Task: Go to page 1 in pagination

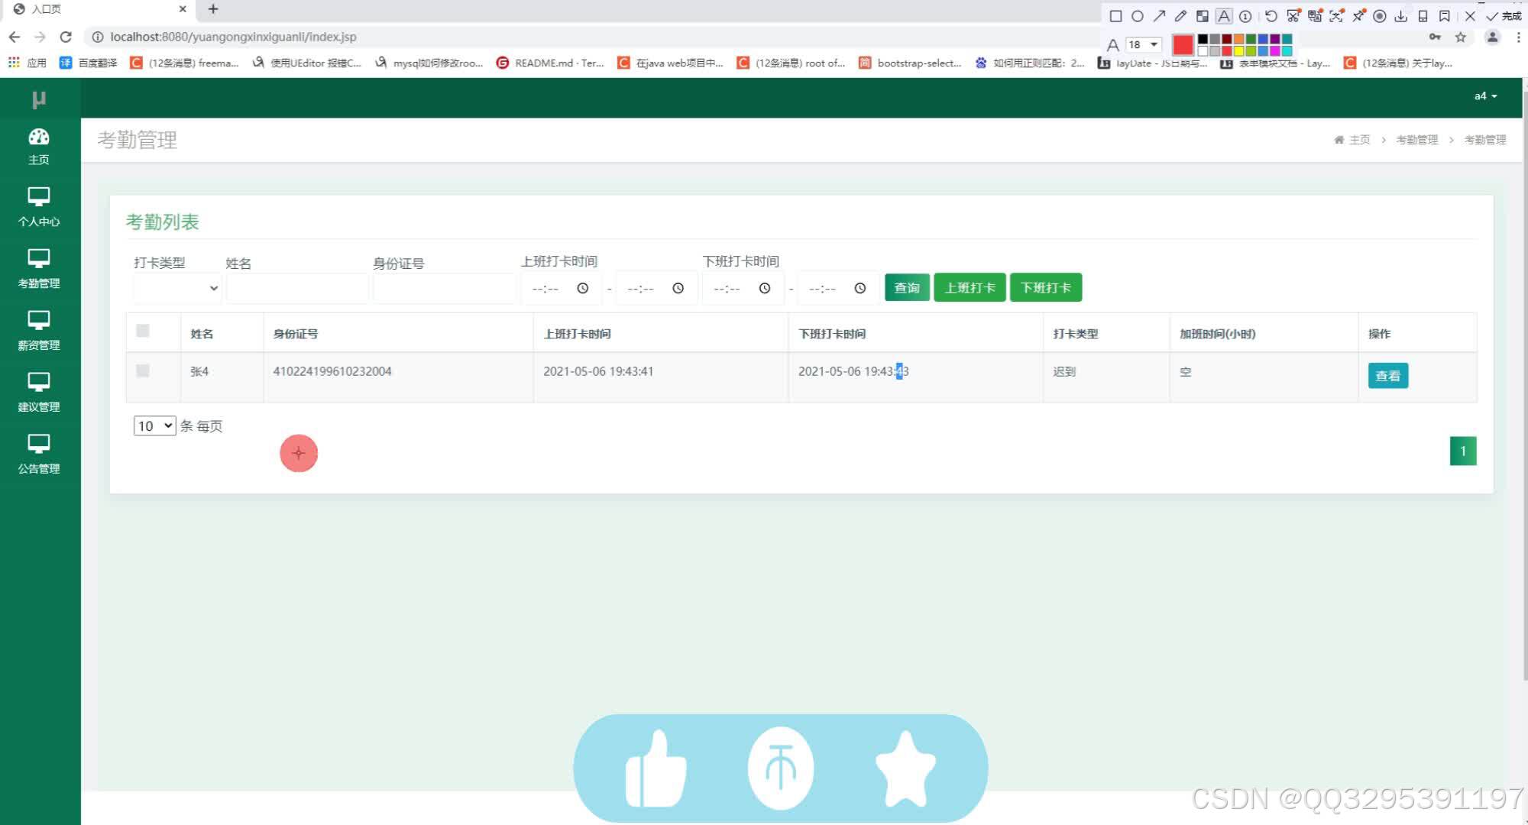Action: [1463, 451]
